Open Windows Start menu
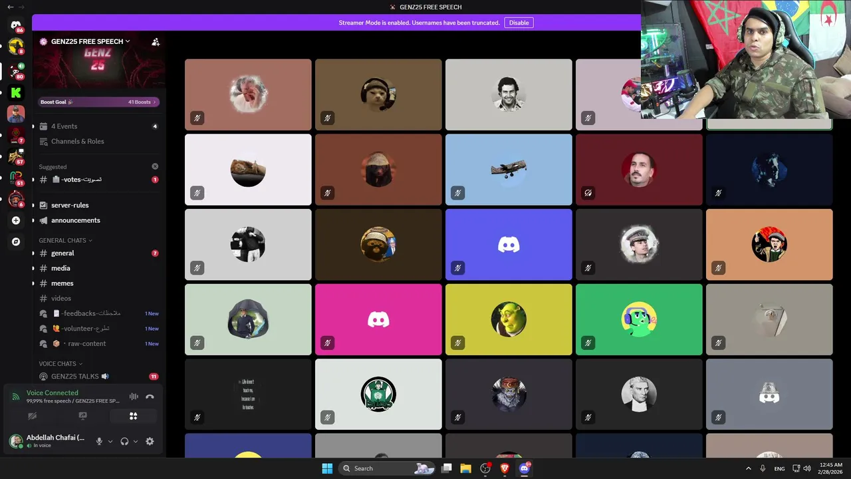The image size is (851, 479). (x=327, y=468)
